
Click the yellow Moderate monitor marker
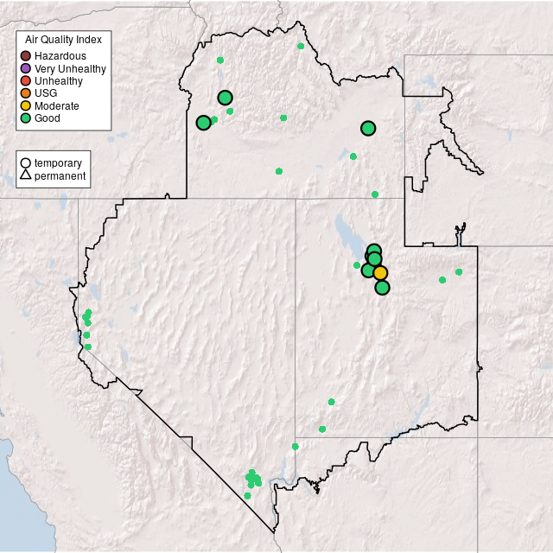[380, 273]
